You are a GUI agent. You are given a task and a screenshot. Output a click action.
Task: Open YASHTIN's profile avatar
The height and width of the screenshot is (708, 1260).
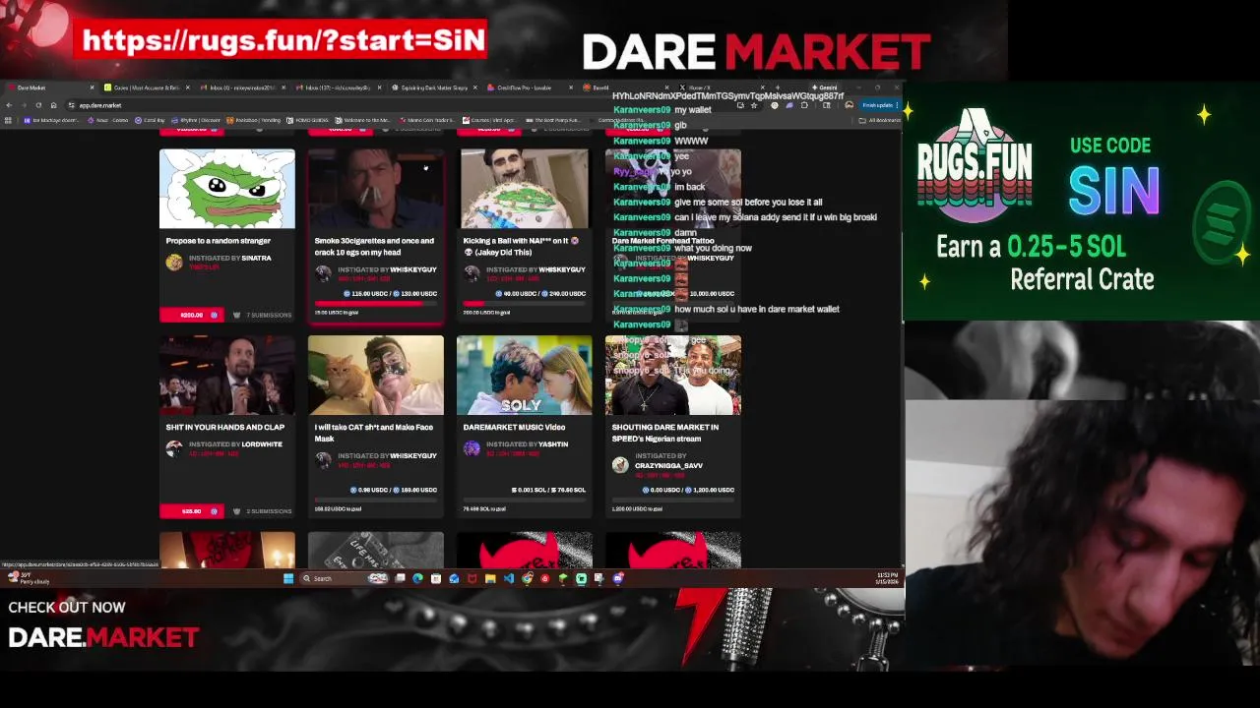[472, 448]
